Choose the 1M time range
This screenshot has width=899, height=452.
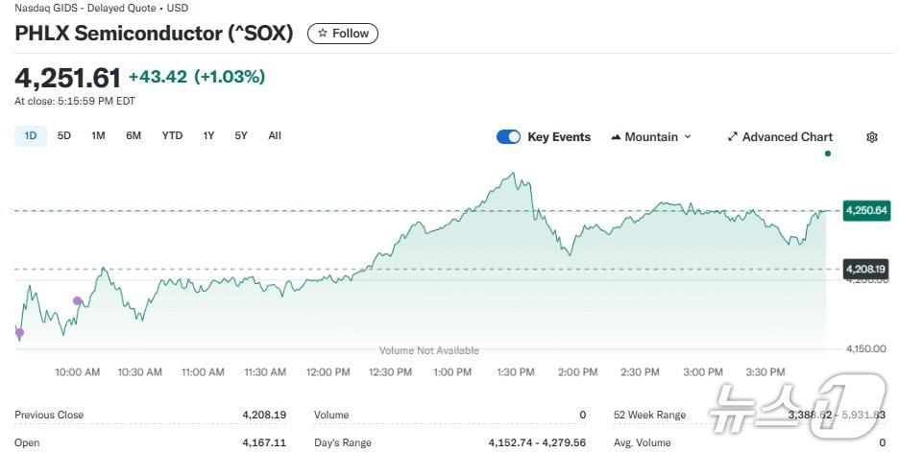[x=98, y=136]
